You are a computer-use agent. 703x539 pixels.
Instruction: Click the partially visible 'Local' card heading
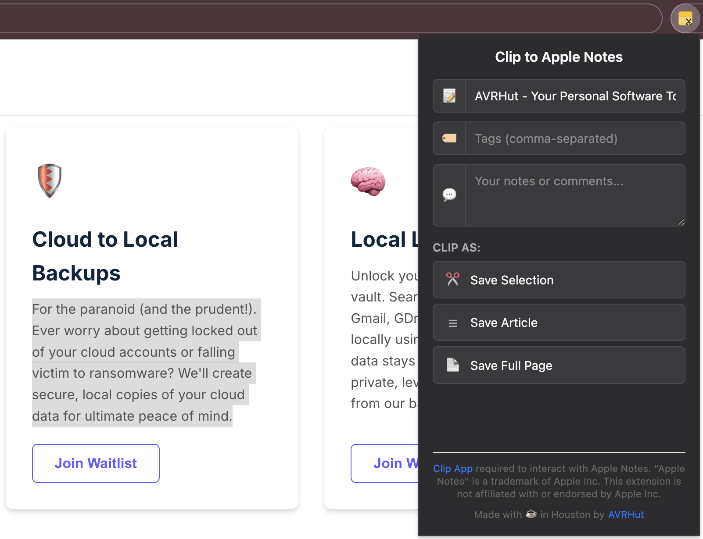point(385,240)
